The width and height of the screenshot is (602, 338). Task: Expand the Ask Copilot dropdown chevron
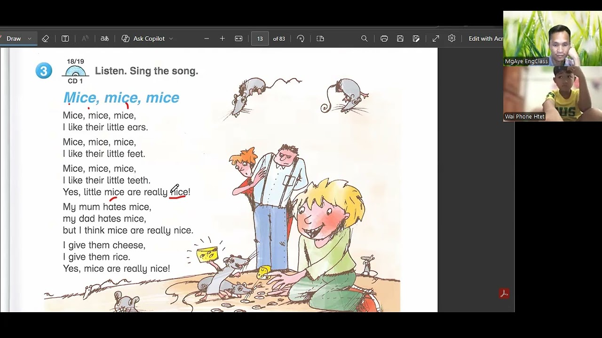click(x=171, y=38)
